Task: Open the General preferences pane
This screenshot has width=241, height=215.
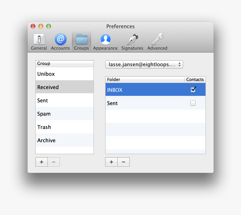Action: point(39,41)
